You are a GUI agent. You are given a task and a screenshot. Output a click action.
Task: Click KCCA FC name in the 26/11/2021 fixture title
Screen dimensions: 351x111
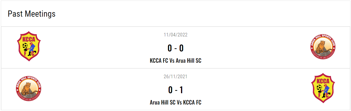click(192, 102)
